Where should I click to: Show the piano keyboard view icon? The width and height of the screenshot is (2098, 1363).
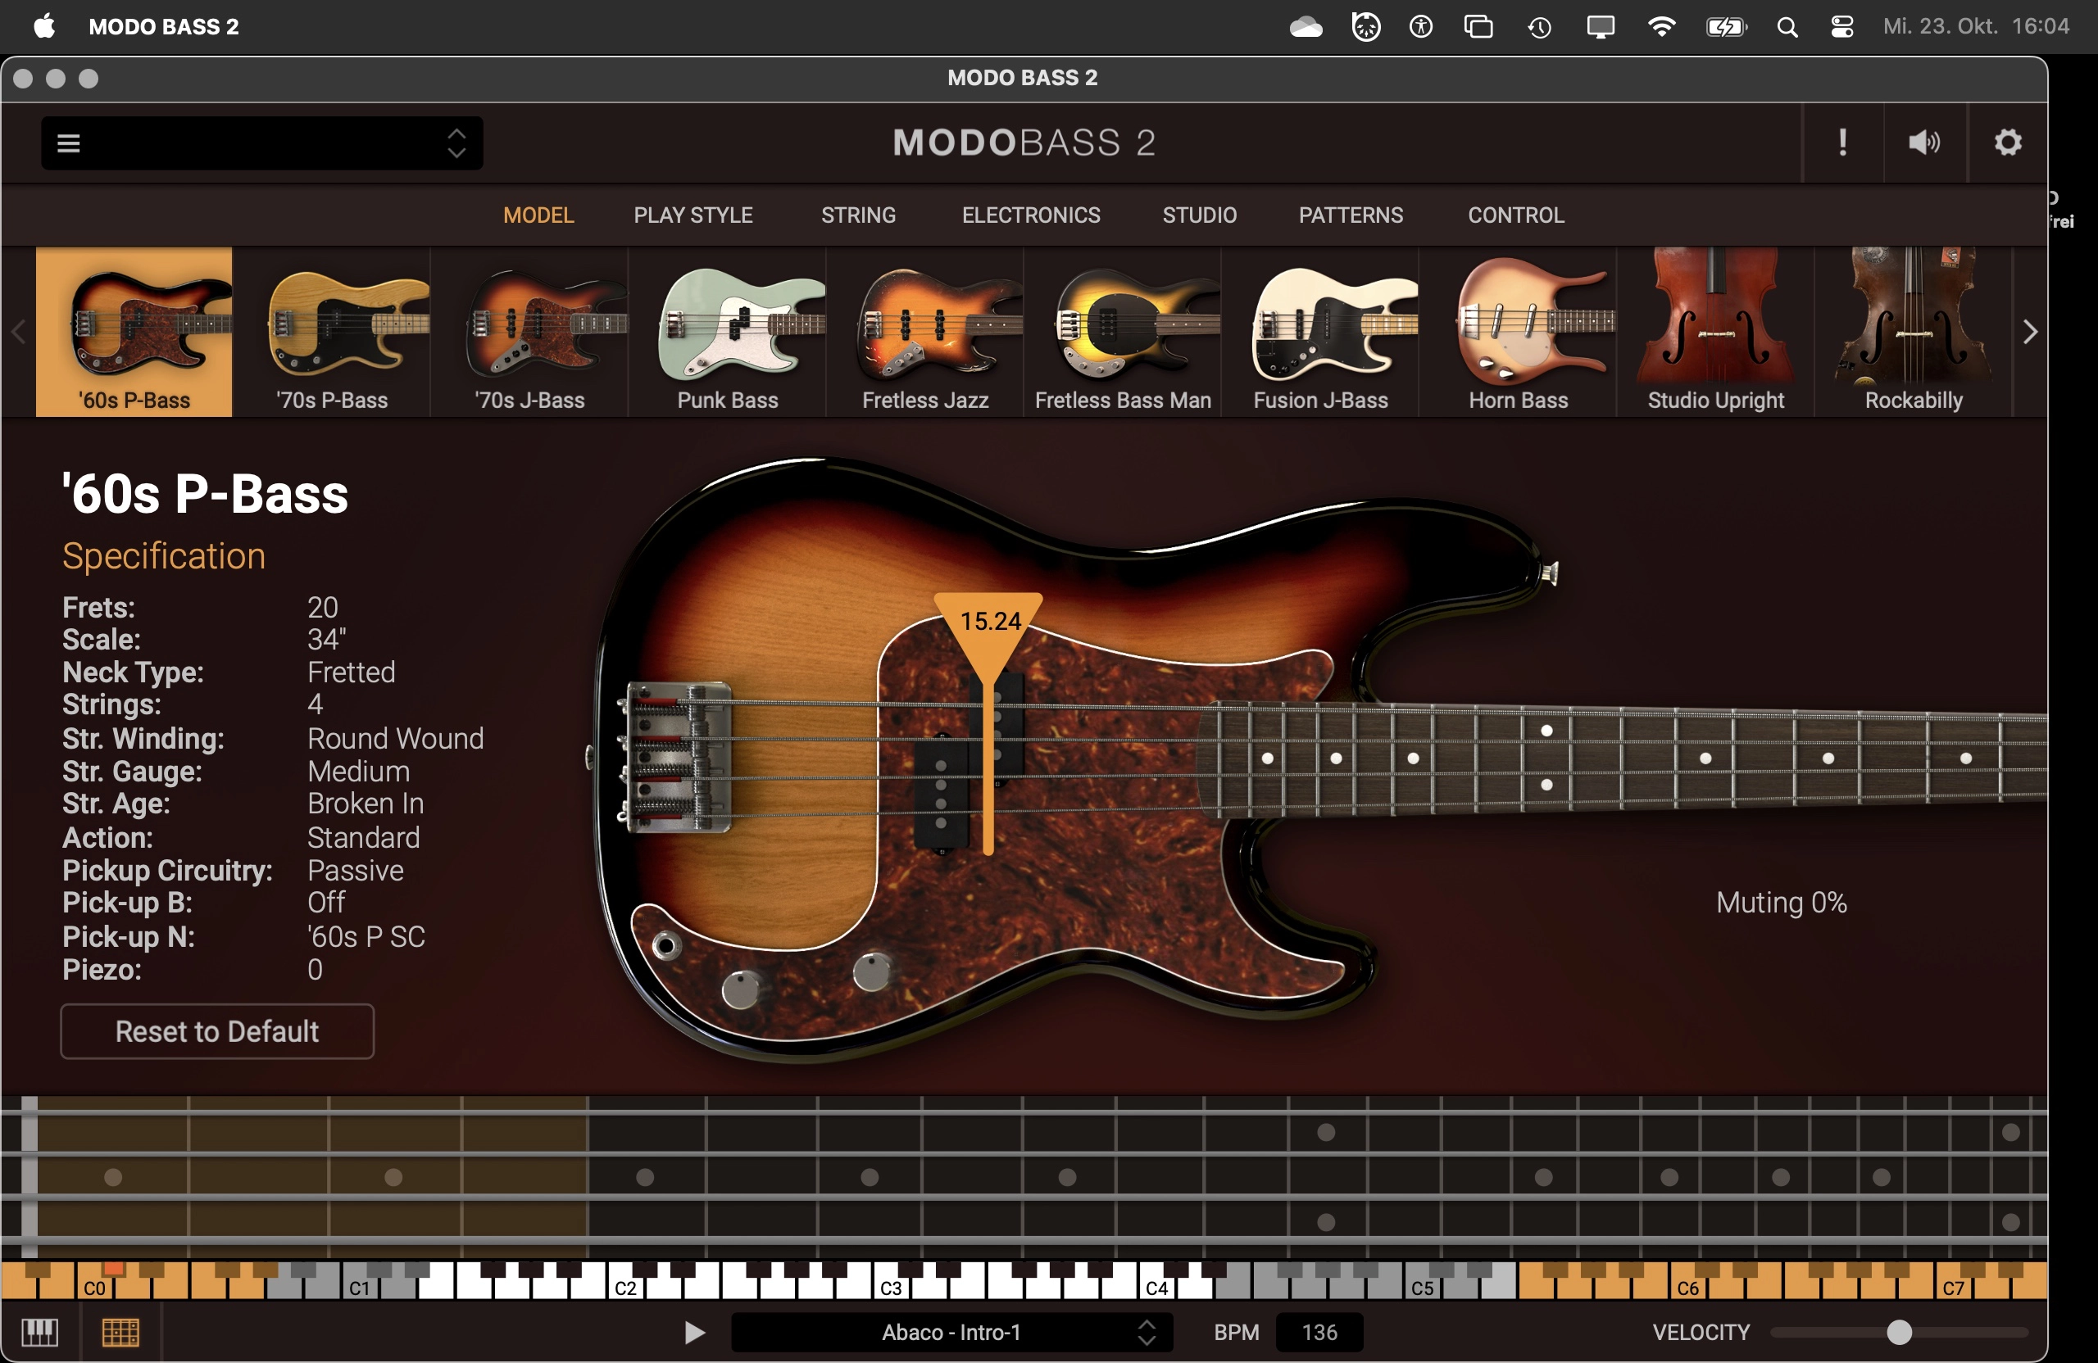[39, 1332]
